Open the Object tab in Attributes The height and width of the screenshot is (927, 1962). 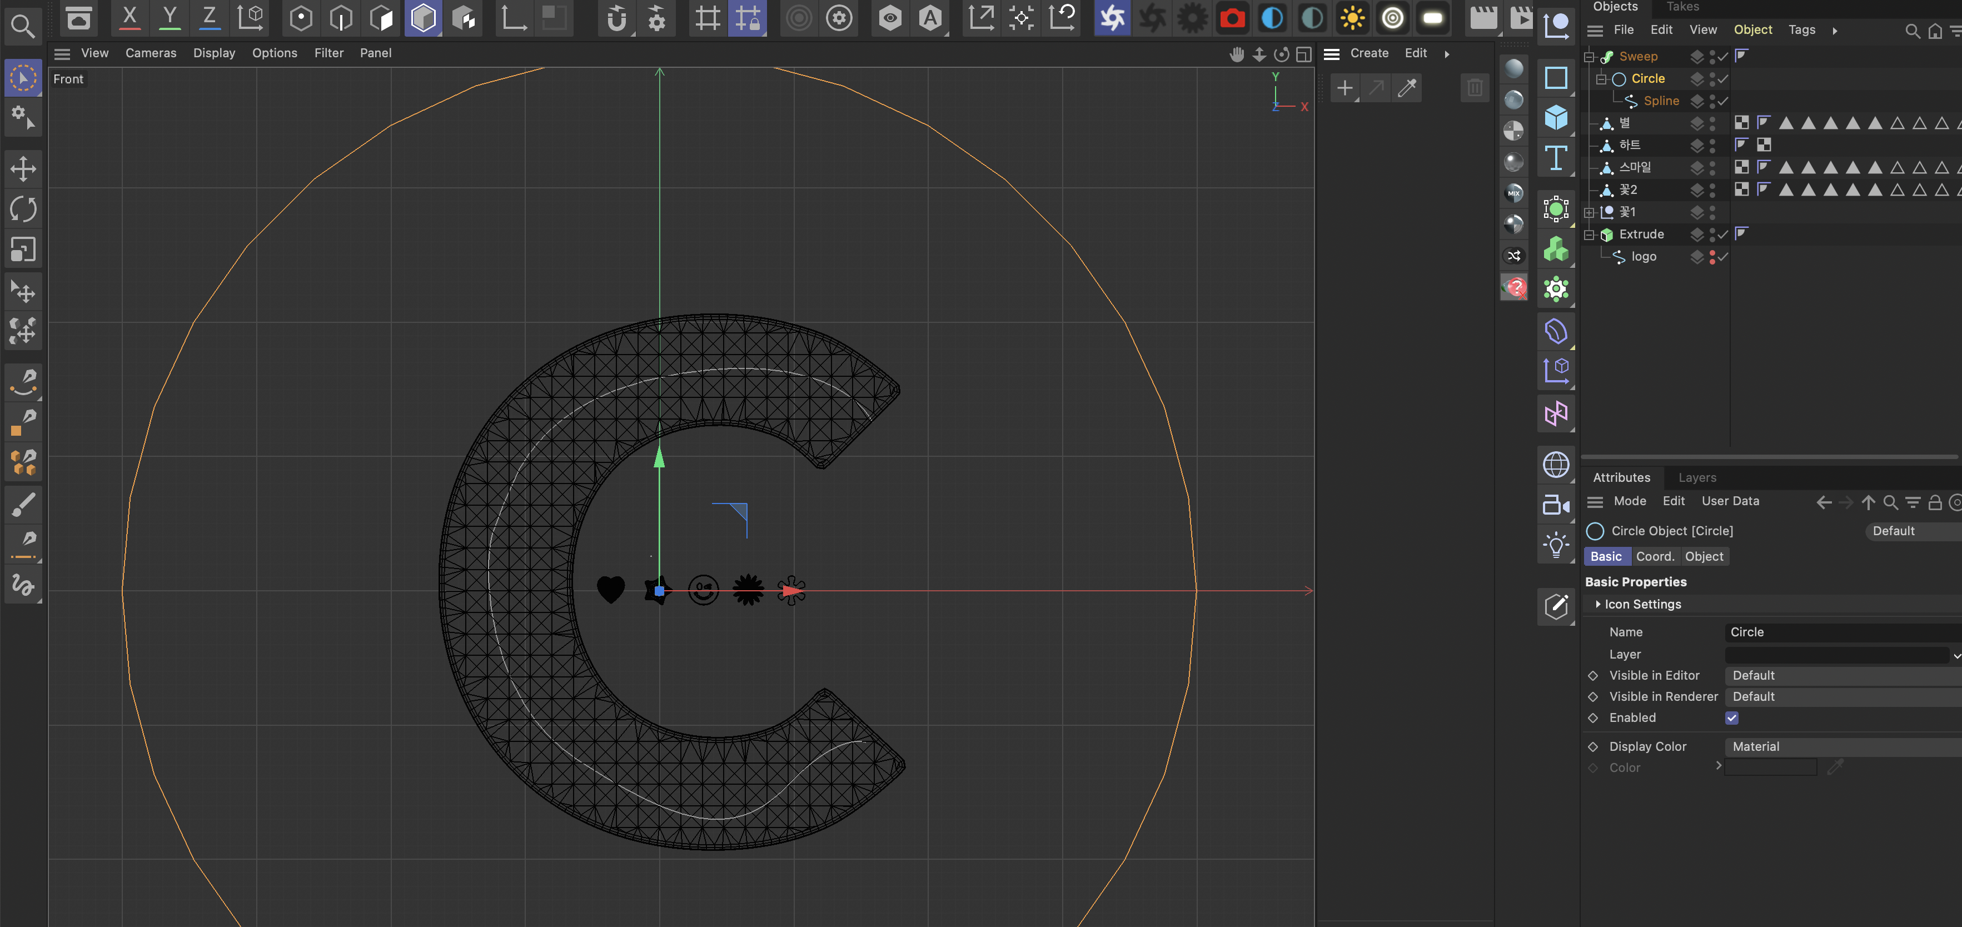point(1704,557)
